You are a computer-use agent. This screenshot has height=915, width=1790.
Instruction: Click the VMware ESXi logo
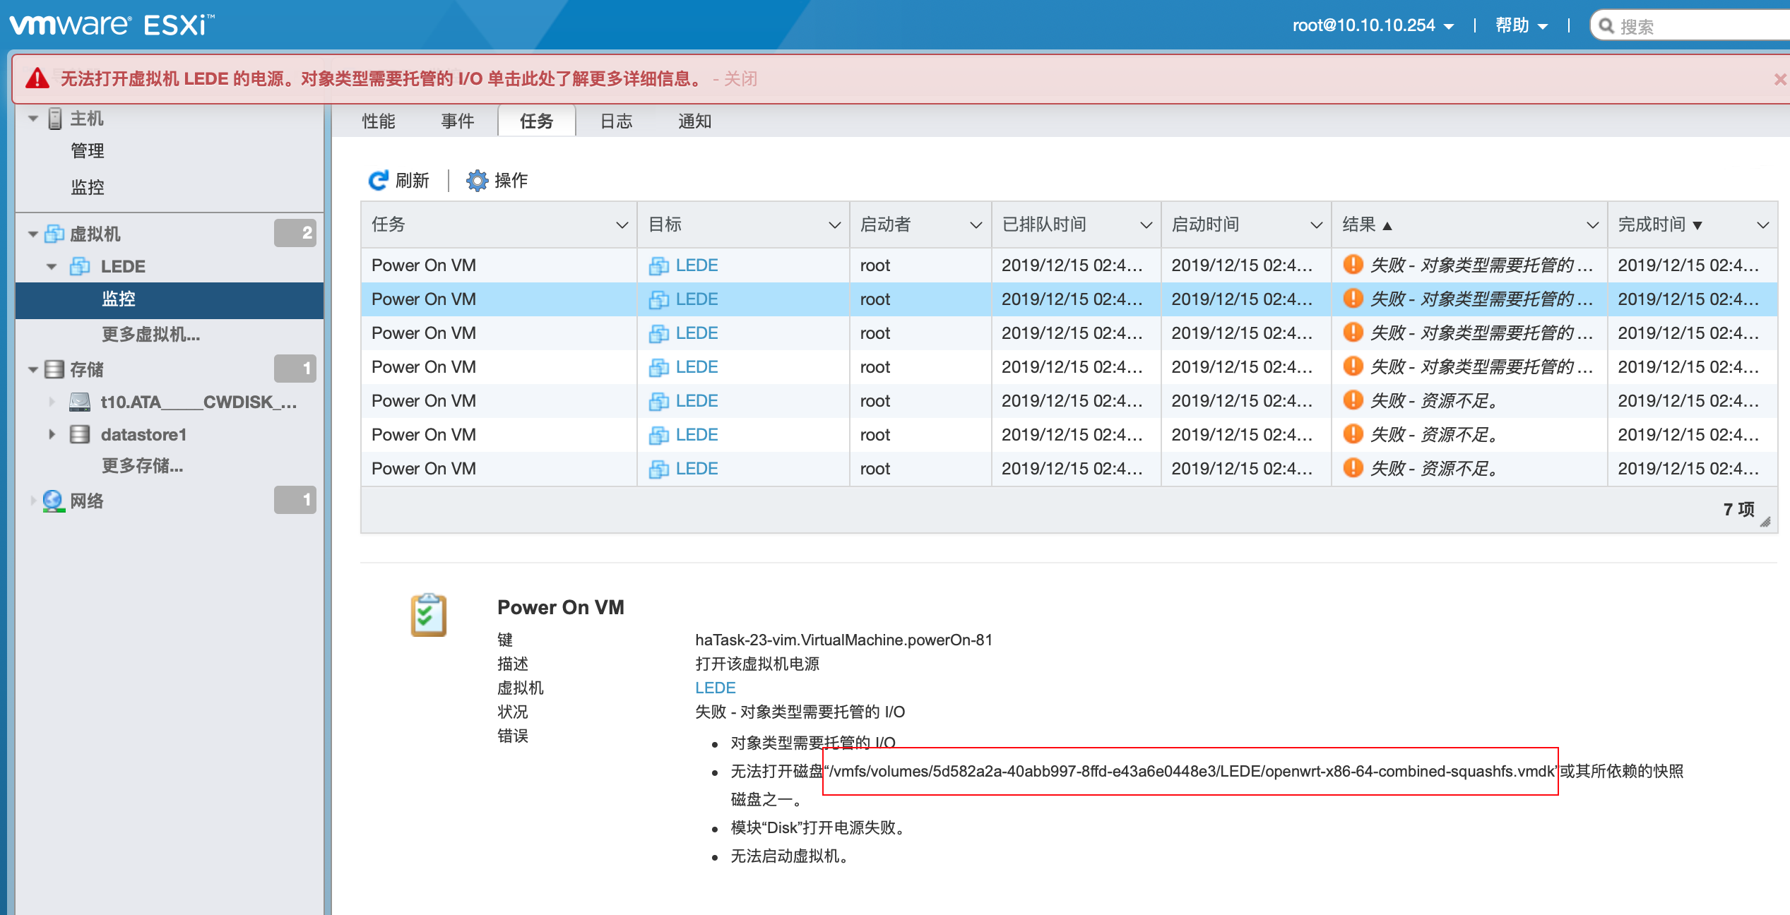click(112, 25)
